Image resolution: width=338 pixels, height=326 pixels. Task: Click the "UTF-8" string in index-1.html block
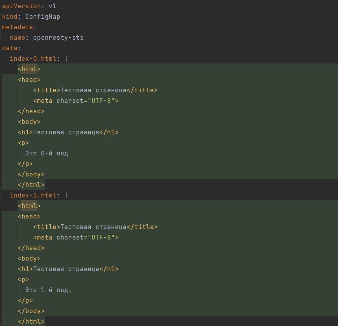tap(101, 237)
